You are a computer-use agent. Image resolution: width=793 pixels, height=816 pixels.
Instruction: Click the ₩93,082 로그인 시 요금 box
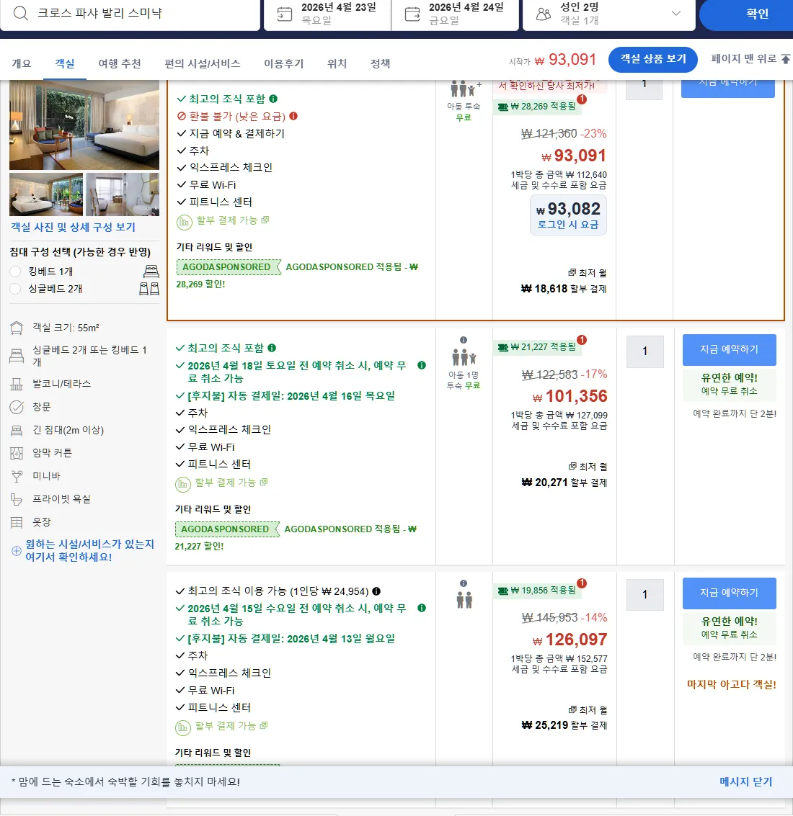tap(568, 215)
